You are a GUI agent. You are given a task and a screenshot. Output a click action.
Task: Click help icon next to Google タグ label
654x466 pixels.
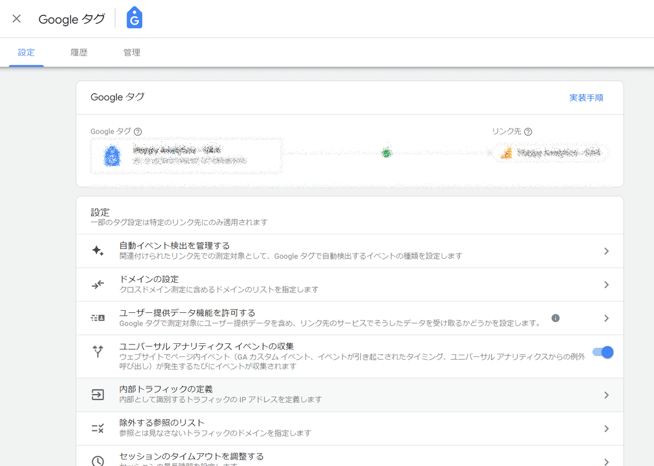pyautogui.click(x=138, y=131)
